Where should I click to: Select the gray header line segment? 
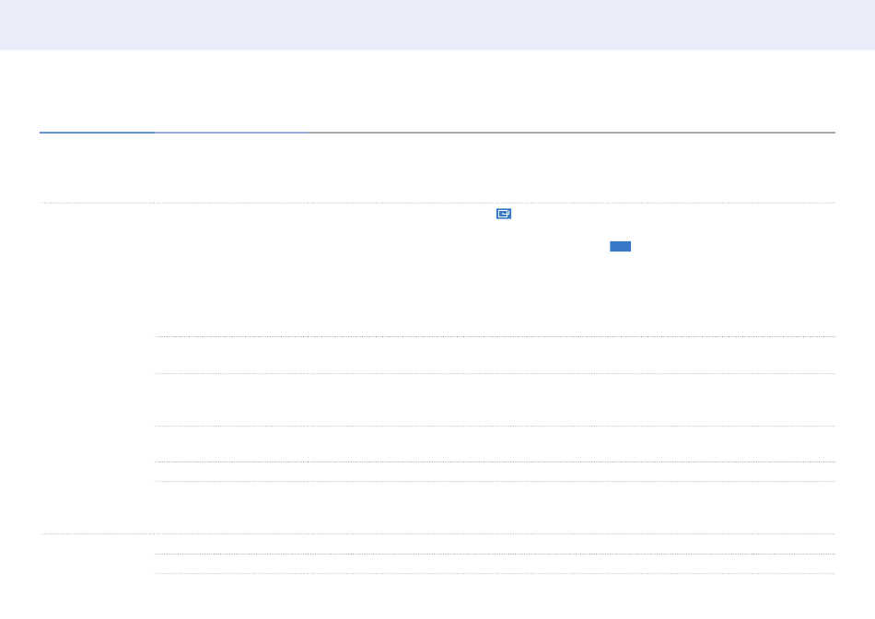[571, 133]
